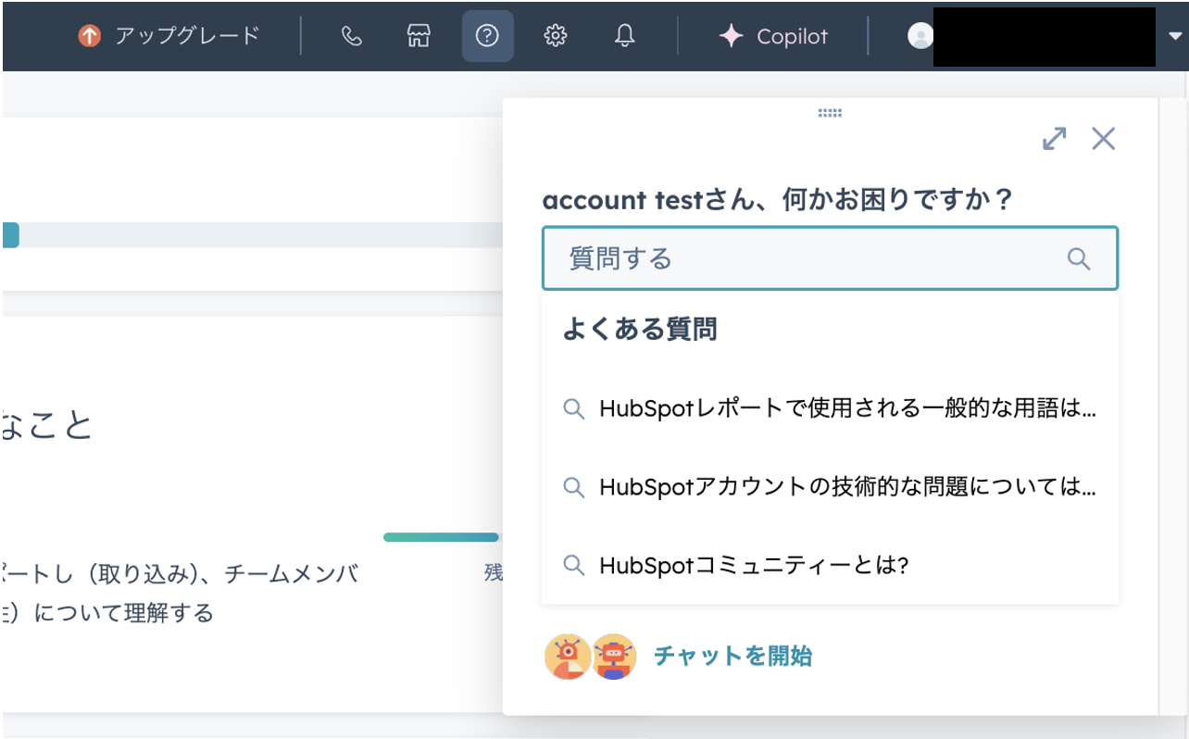Grab the help panel drag handle
The height and width of the screenshot is (739, 1189).
pos(830,113)
